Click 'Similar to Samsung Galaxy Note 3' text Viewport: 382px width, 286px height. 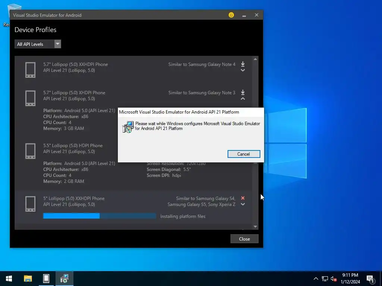[x=202, y=93]
